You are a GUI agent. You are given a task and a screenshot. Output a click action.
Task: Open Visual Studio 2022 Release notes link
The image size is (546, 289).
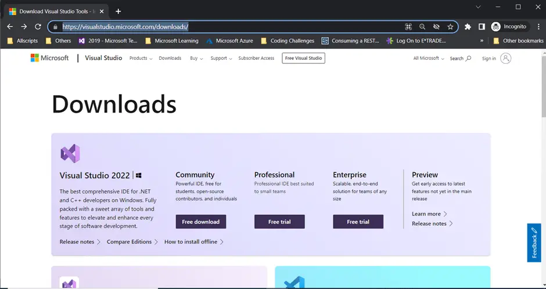(x=80, y=241)
